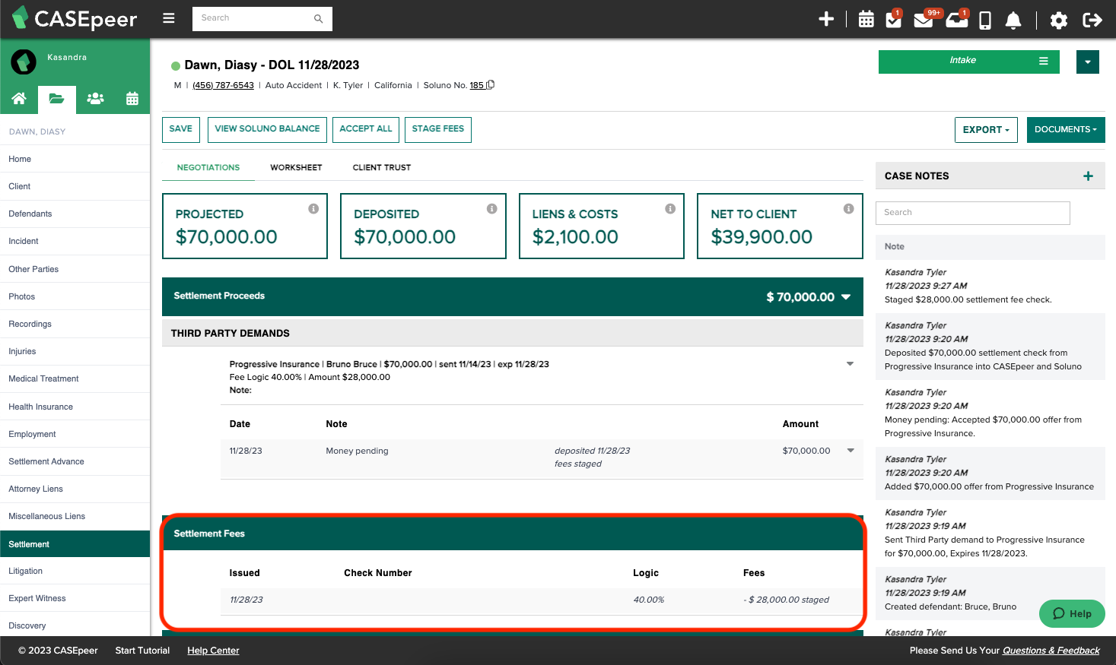Click the info icon on Deposited card
The image size is (1116, 665).
pos(492,209)
